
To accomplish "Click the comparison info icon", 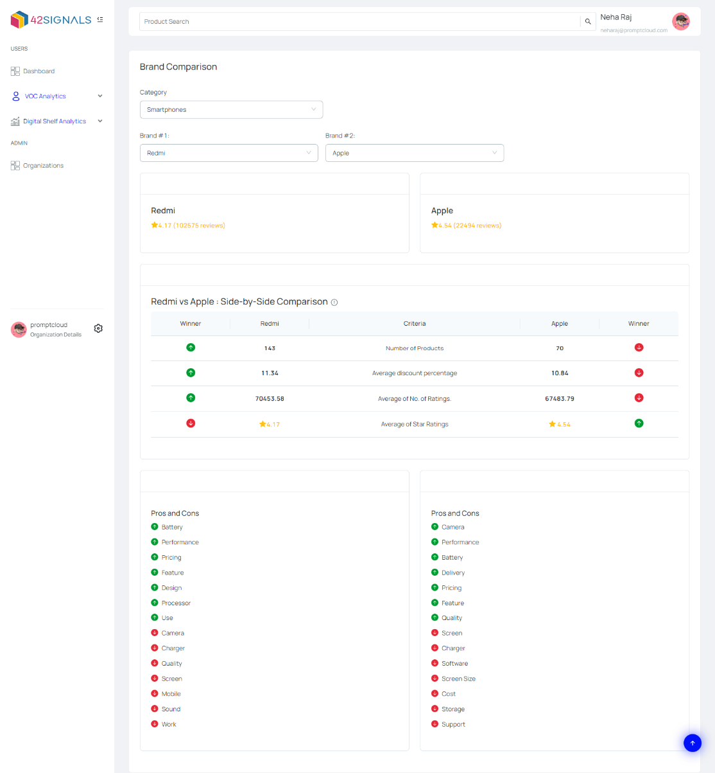I will point(334,302).
